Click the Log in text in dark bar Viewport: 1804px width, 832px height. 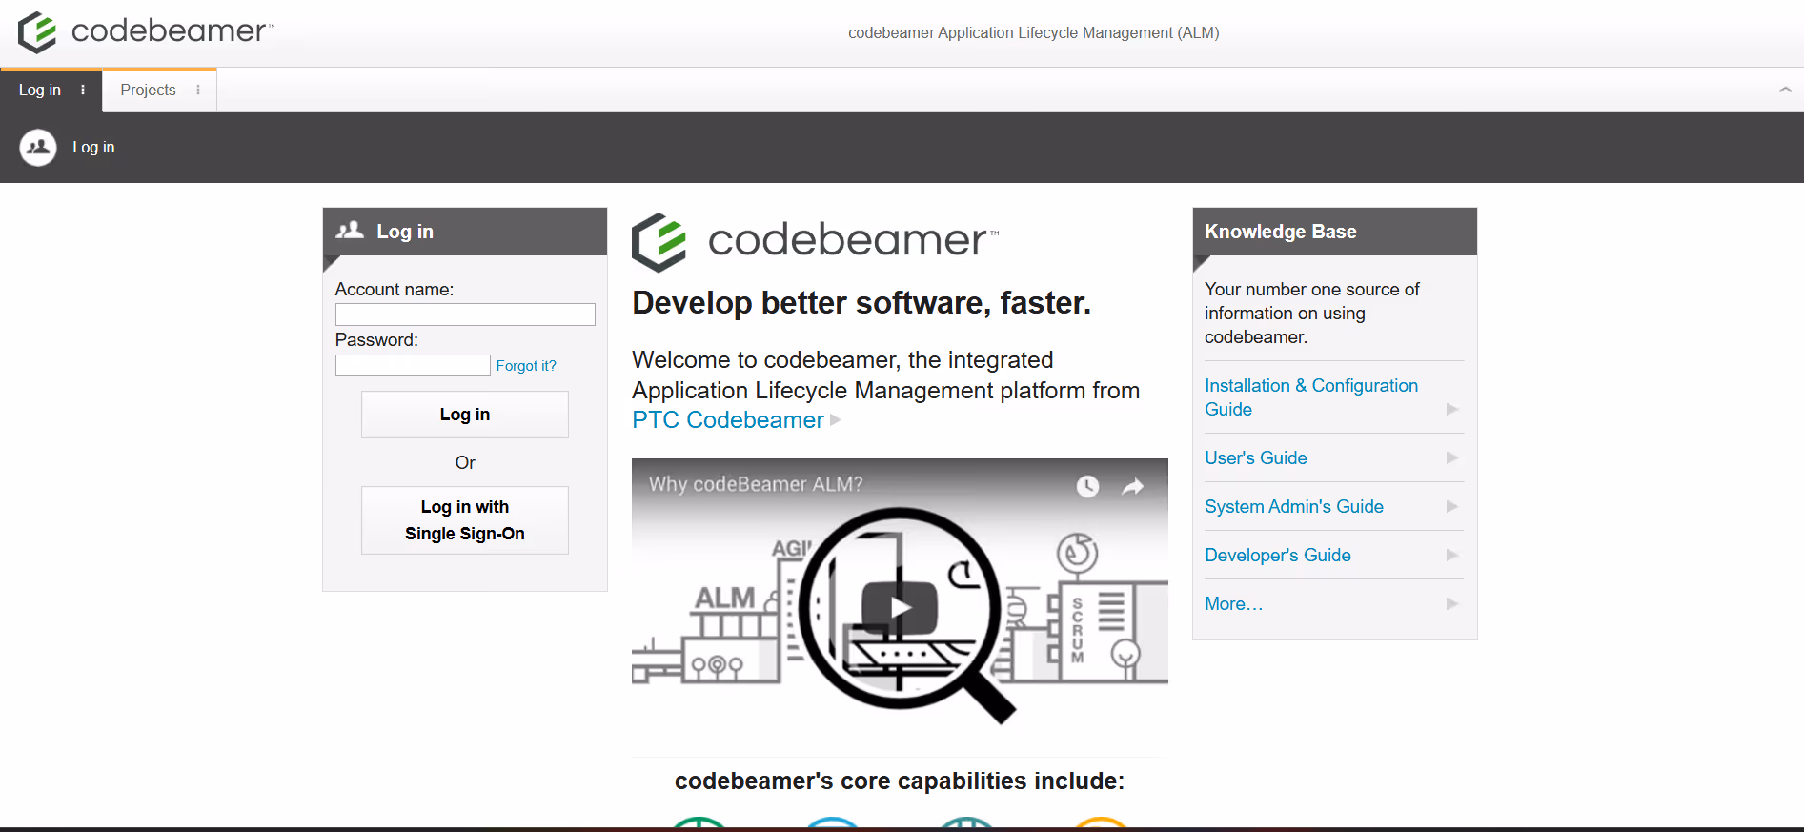[x=93, y=147]
